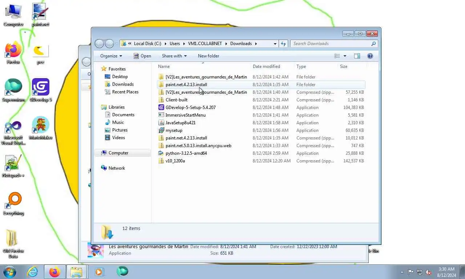
Task: Click the Change your view icon
Action: [x=337, y=56]
